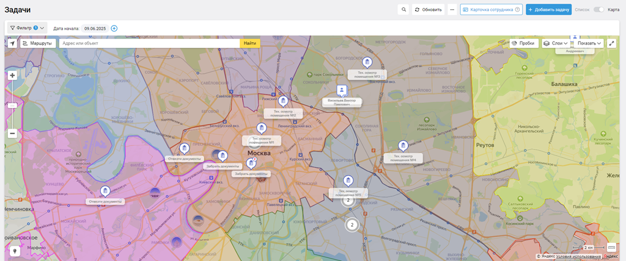Image resolution: width=626 pixels, height=261 pixels.
Task: Click the map zoom slider handle
Action: (x=12, y=105)
